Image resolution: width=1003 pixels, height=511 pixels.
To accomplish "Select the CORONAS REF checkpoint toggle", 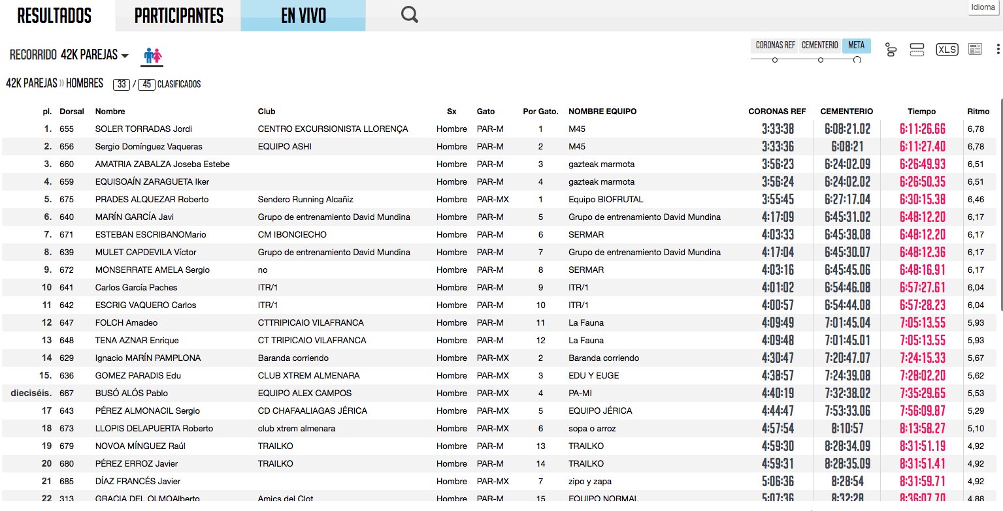I will click(775, 46).
